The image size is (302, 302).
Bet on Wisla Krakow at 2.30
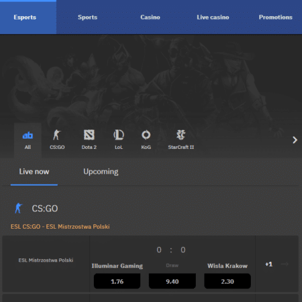228,281
